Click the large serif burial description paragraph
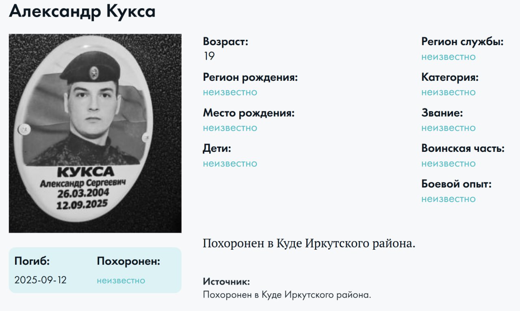Viewport: 520px width, 311px height. pyautogui.click(x=309, y=244)
